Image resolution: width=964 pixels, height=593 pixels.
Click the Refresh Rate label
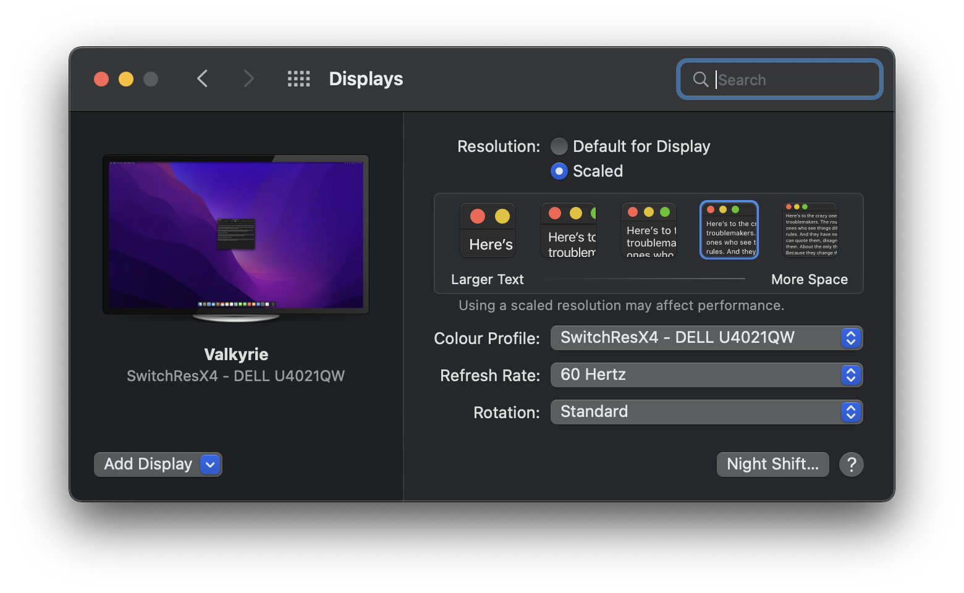click(490, 376)
